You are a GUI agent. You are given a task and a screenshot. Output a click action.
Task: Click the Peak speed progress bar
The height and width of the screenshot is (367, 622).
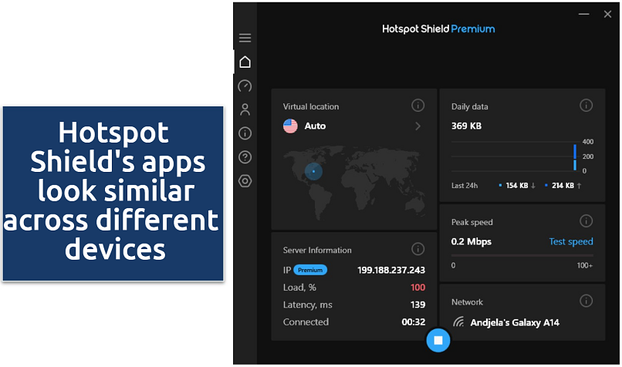click(522, 255)
